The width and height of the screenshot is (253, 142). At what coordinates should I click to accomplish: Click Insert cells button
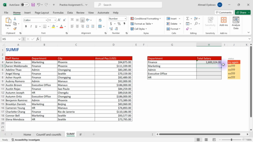coord(172,19)
